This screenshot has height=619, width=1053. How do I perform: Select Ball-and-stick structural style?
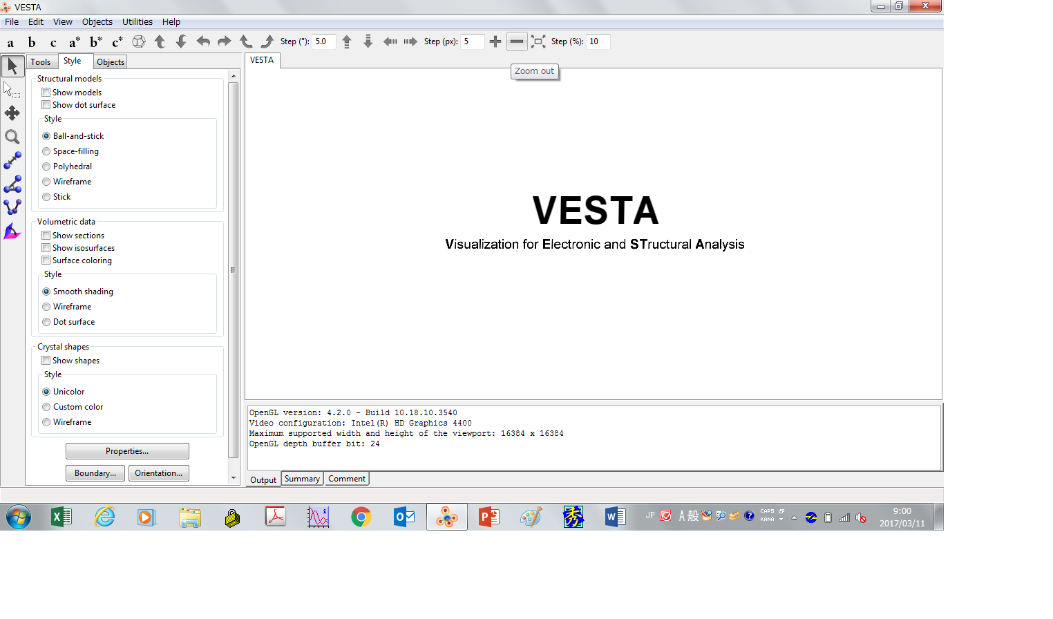46,136
